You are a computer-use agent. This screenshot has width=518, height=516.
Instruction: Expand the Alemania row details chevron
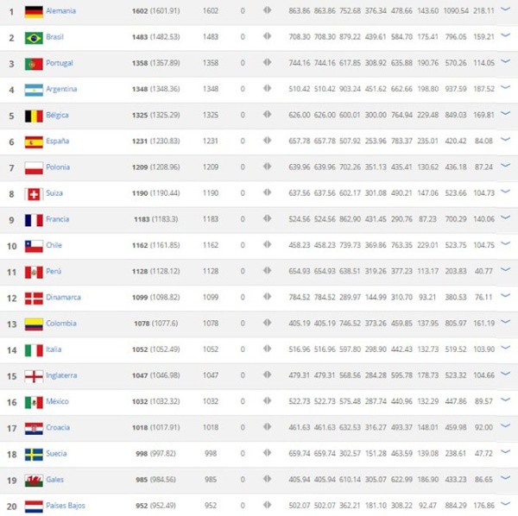(x=507, y=10)
